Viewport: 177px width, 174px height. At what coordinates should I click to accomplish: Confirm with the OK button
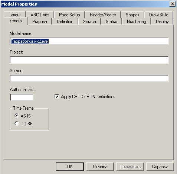[70, 167]
